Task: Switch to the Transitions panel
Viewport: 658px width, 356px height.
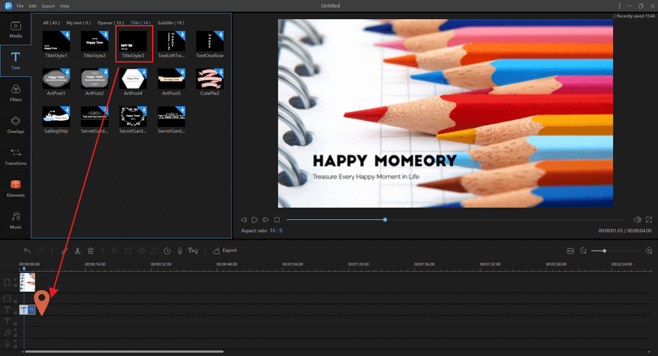Action: (x=16, y=157)
